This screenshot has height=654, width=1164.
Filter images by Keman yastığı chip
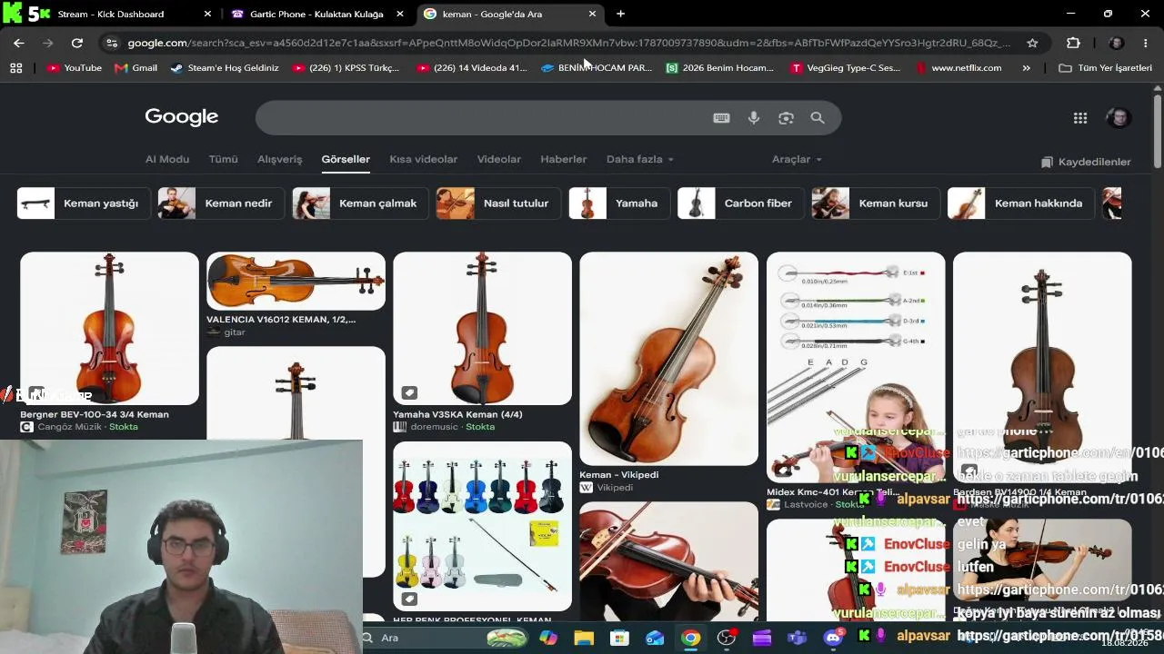pos(82,203)
